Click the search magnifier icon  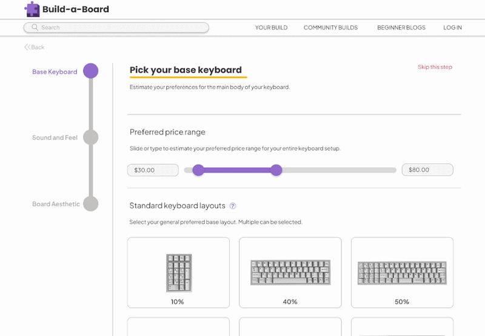click(35, 27)
